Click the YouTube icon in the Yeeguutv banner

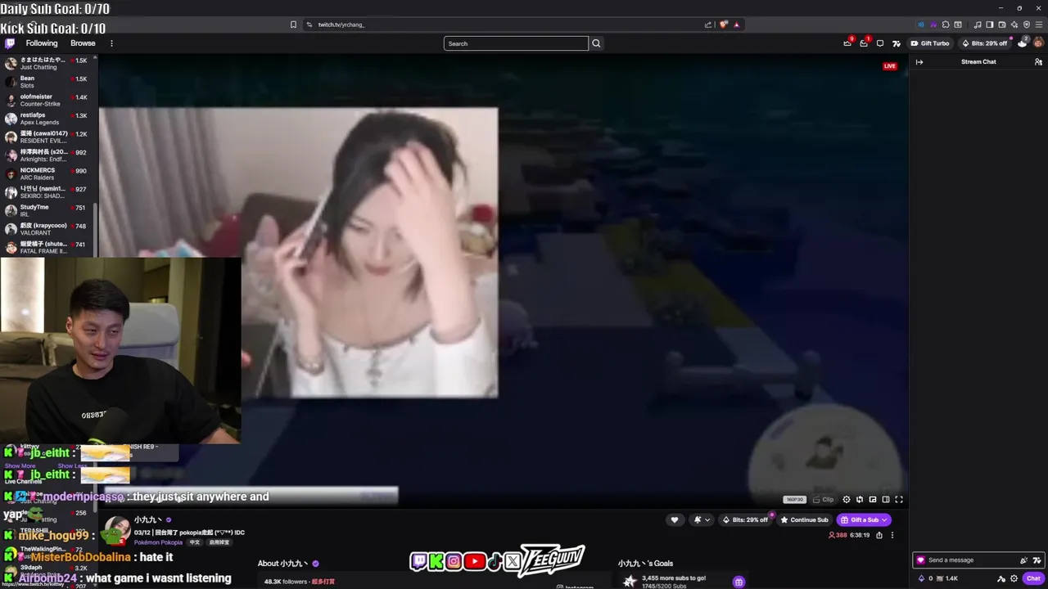click(x=474, y=561)
